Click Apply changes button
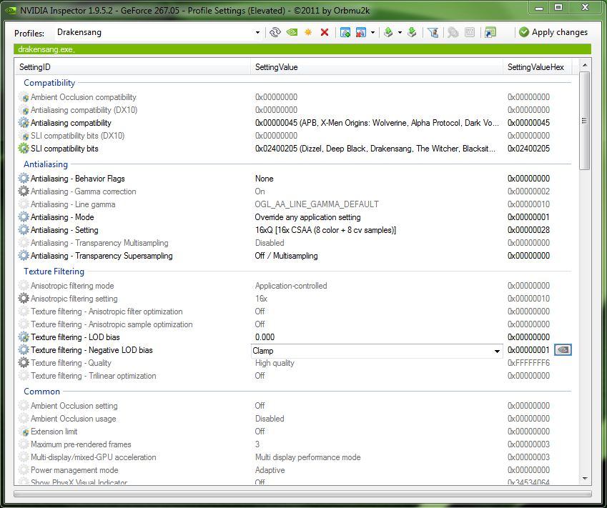The width and height of the screenshot is (607, 508). coord(553,32)
